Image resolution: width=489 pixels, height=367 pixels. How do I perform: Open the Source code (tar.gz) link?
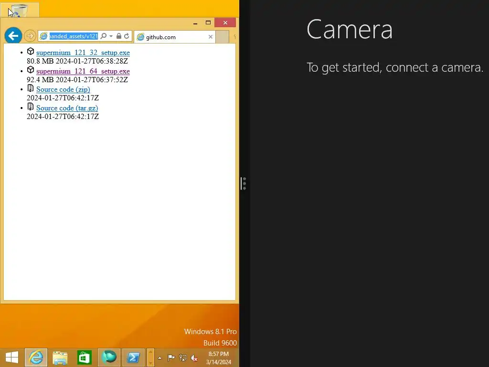click(67, 108)
